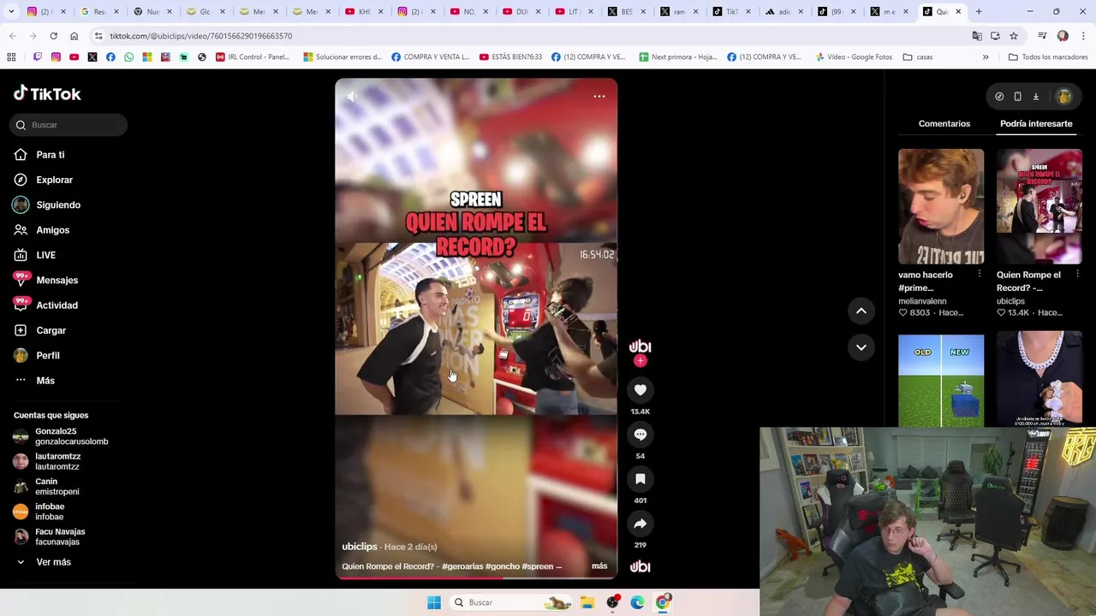
Task: Open get-app phone icon in pill
Action: 1017,97
